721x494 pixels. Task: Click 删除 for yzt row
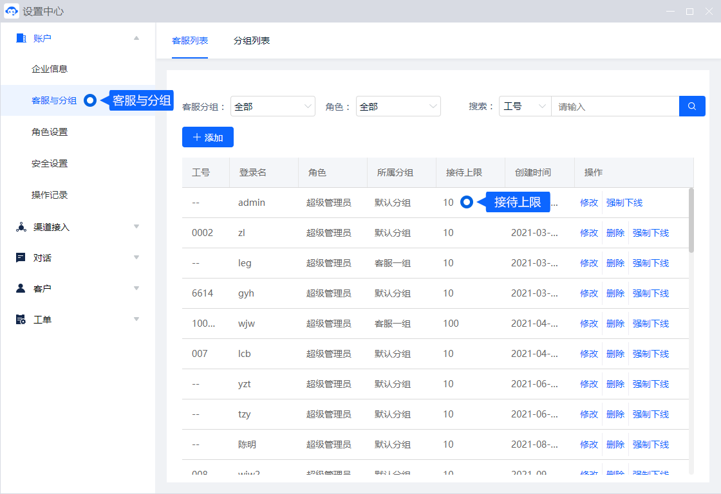pos(615,384)
